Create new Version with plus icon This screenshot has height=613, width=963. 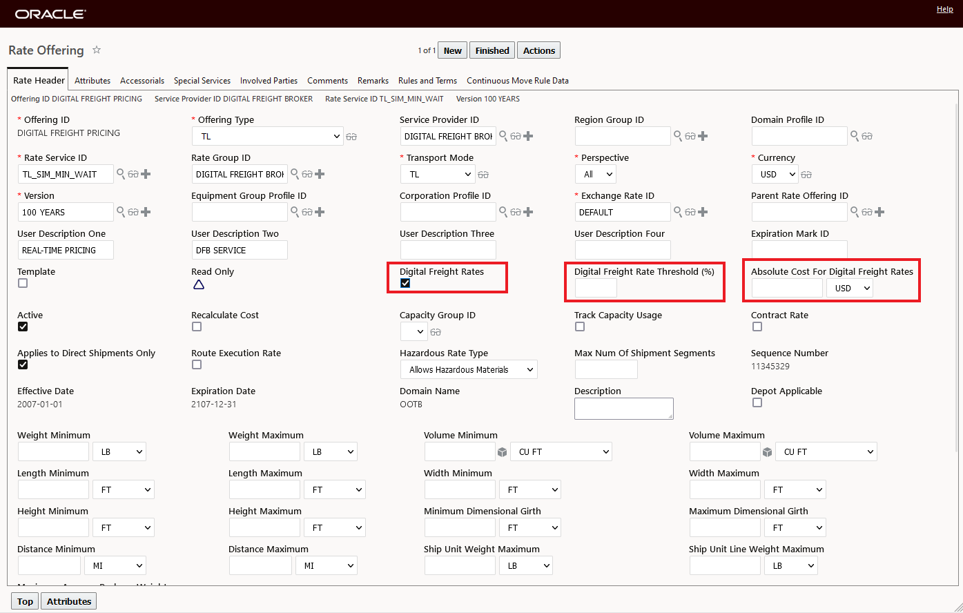pyautogui.click(x=146, y=212)
